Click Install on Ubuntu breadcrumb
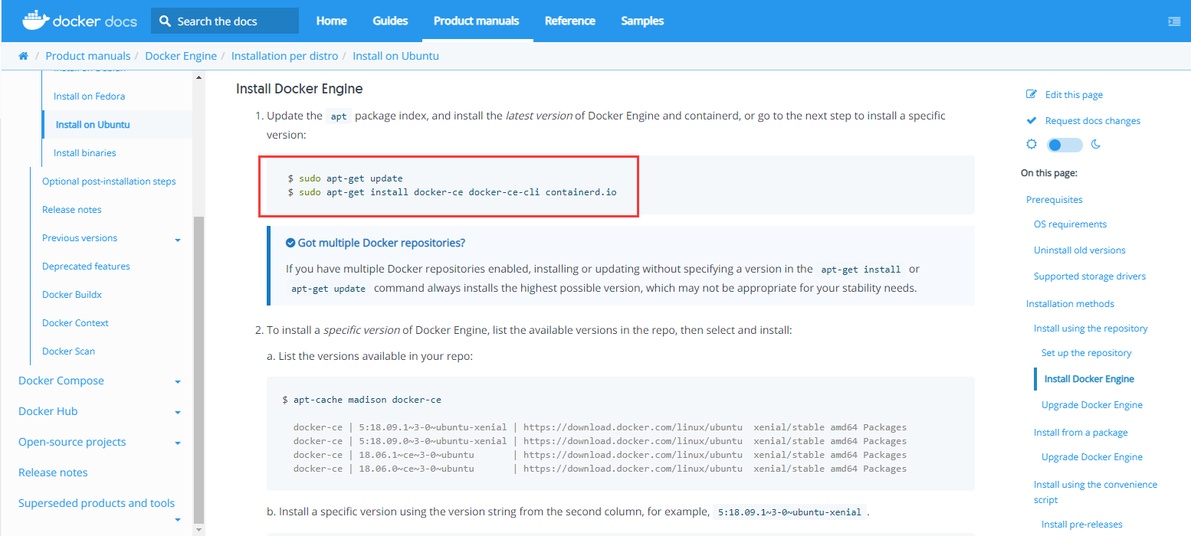 [x=395, y=56]
